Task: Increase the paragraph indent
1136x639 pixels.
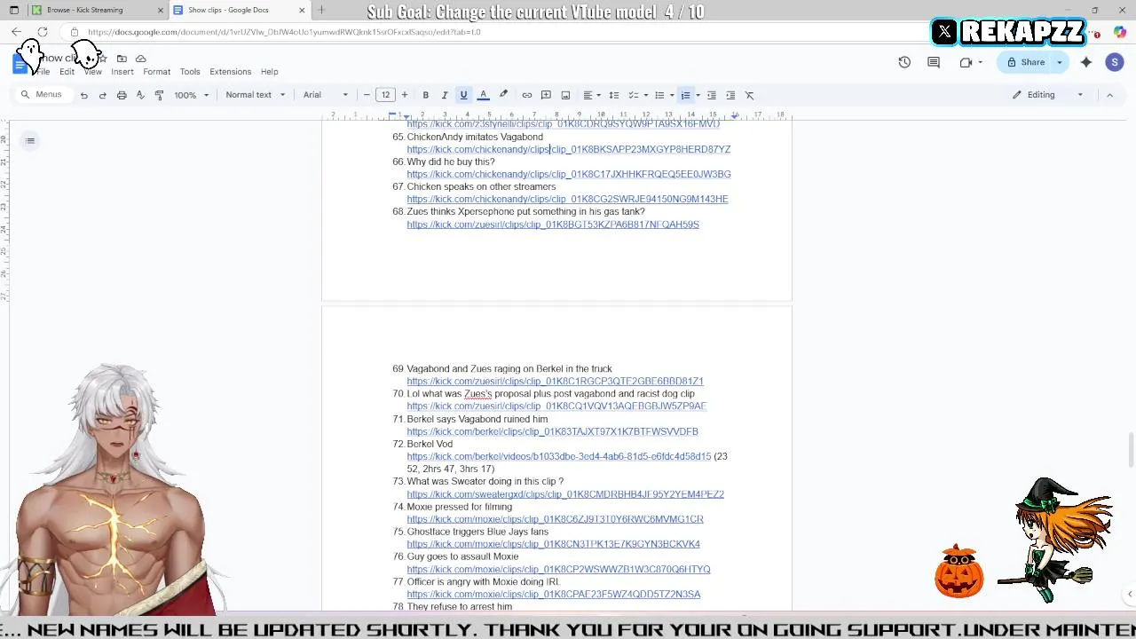Action: click(730, 95)
